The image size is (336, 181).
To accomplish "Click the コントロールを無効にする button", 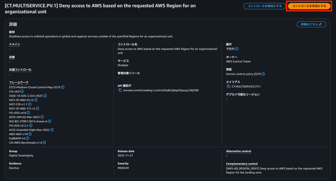I will (x=265, y=6).
